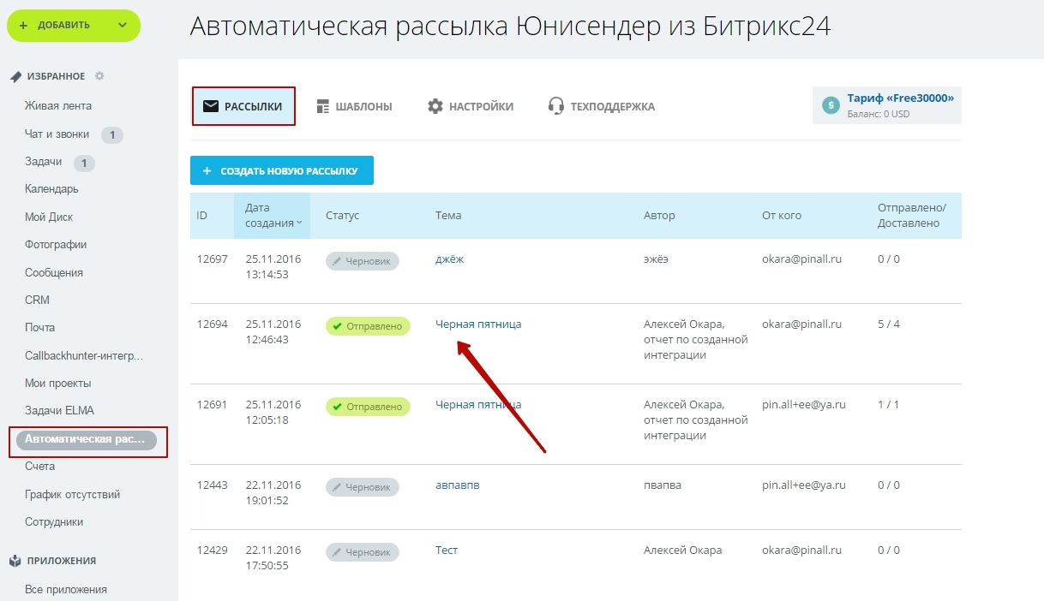Click the Настройки gear icon
Screen dimensions: 1044x601
point(435,106)
